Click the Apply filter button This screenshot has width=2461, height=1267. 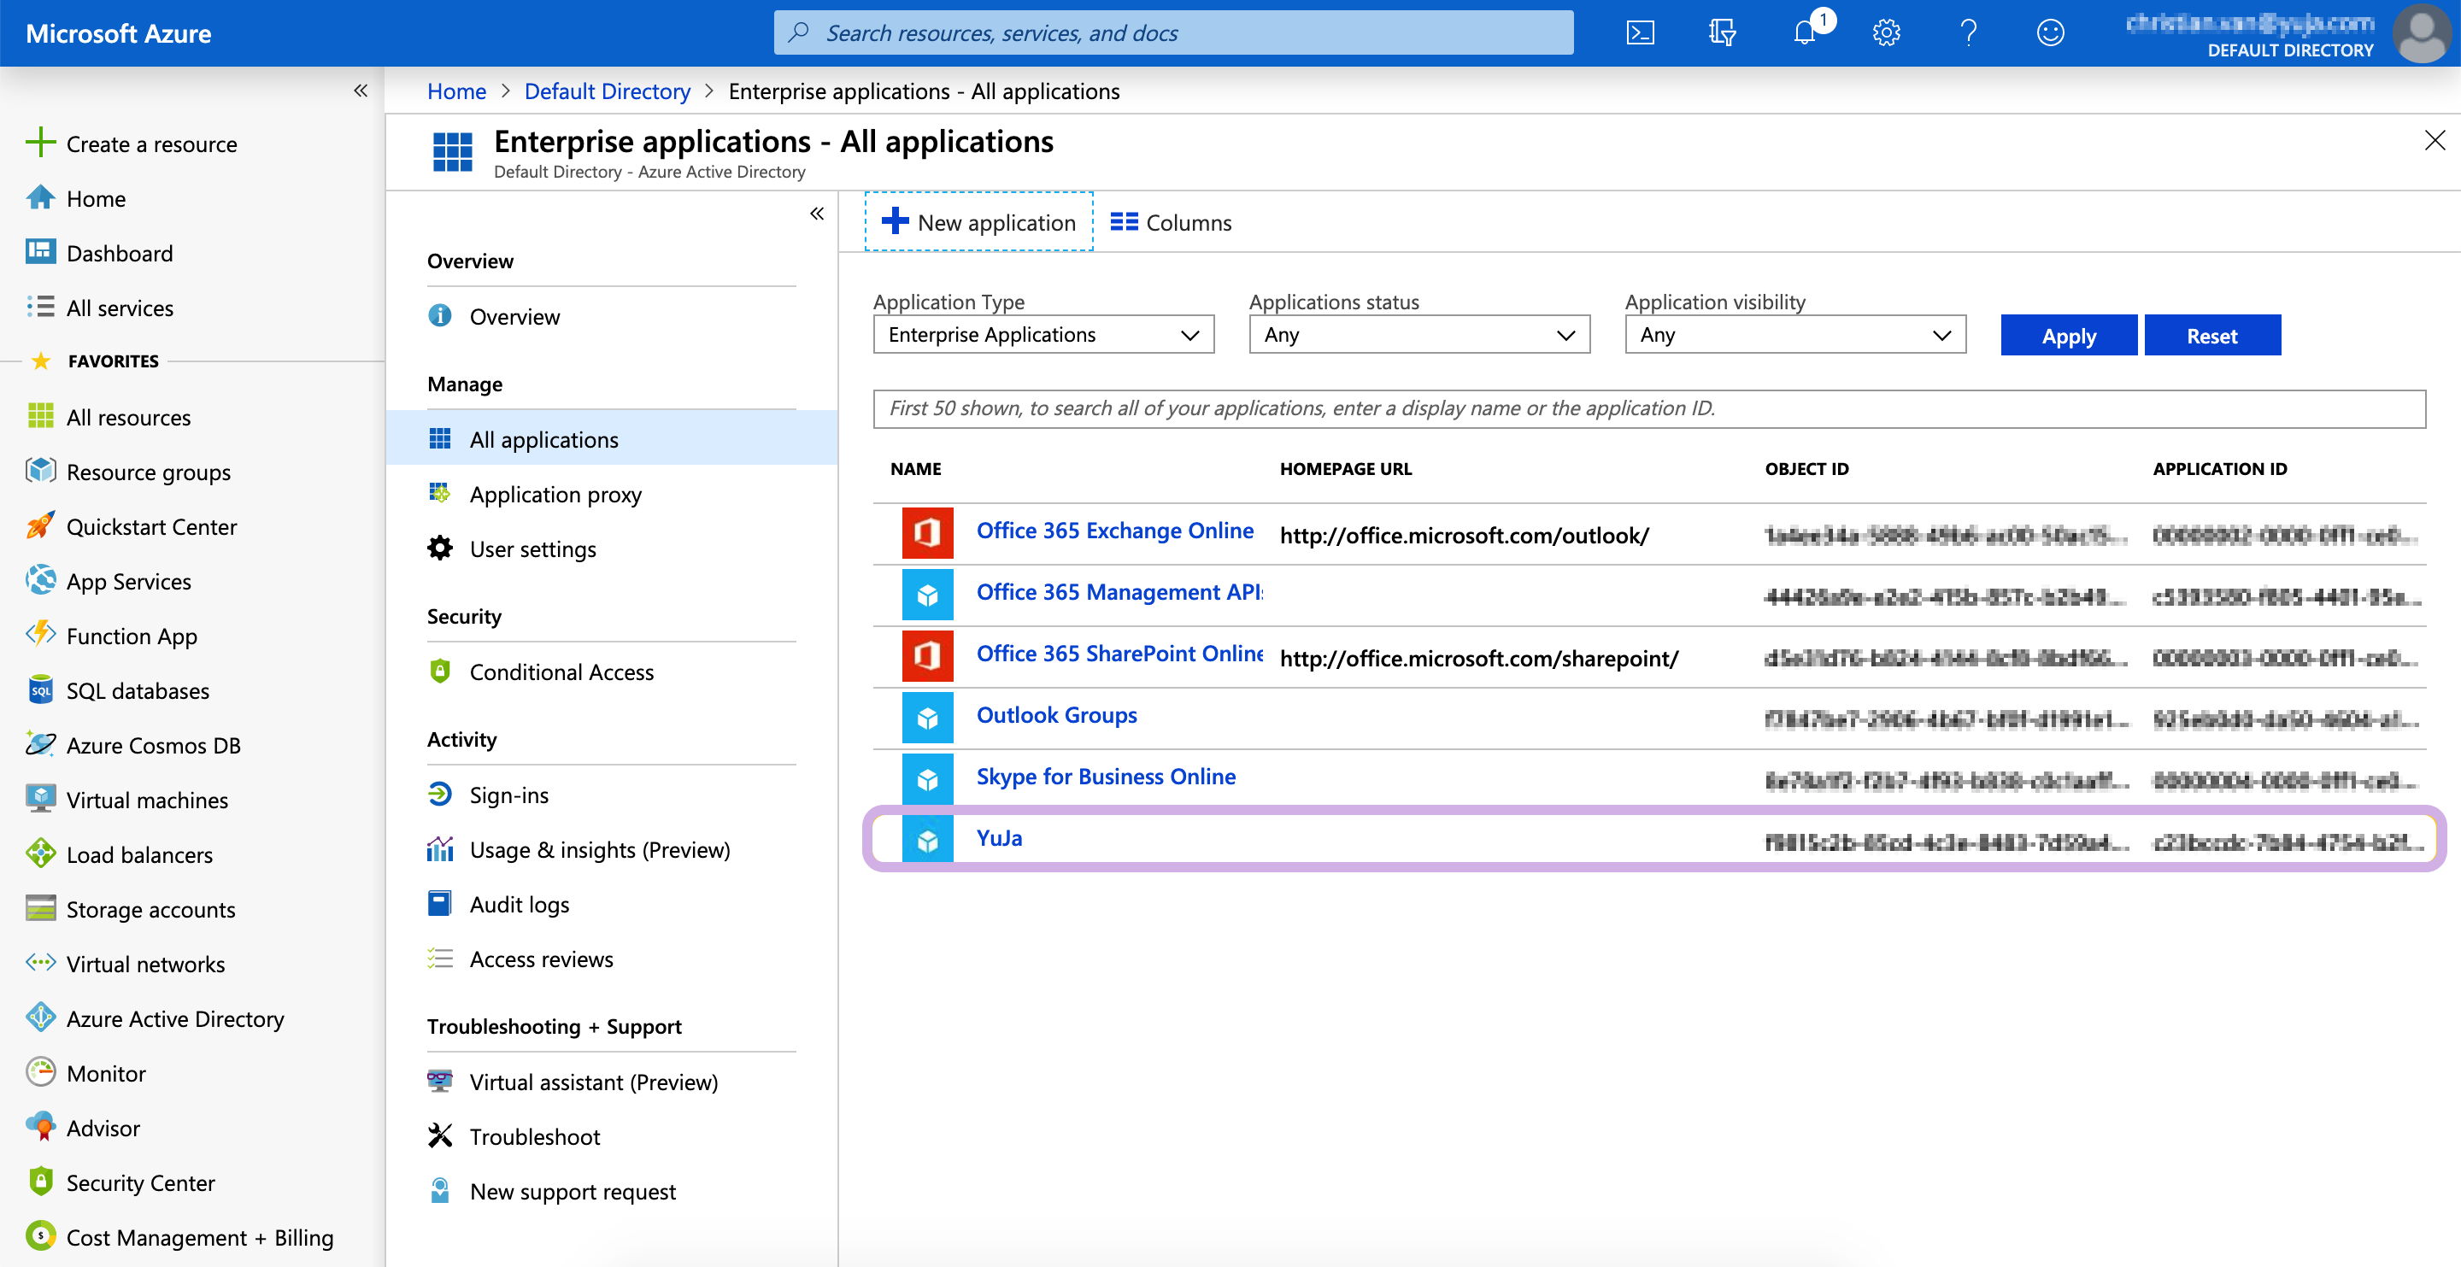click(2068, 336)
